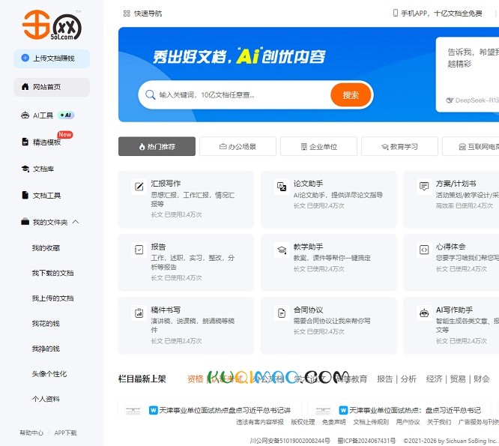This screenshot has width=499, height=446.
Task: Click the thumbnail of the first 天津事业单位 document
Action: [133, 410]
